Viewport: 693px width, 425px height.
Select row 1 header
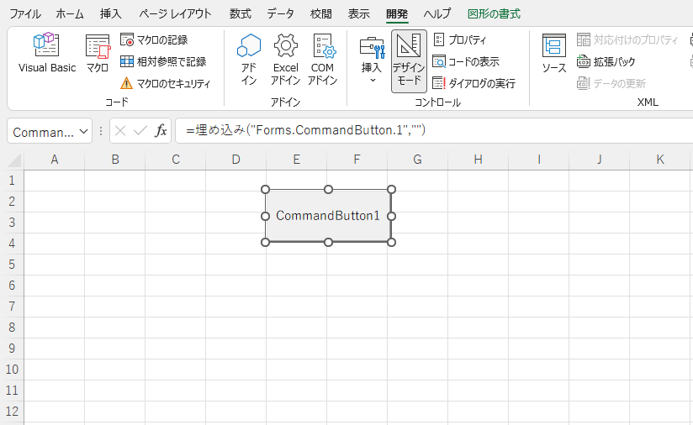12,181
